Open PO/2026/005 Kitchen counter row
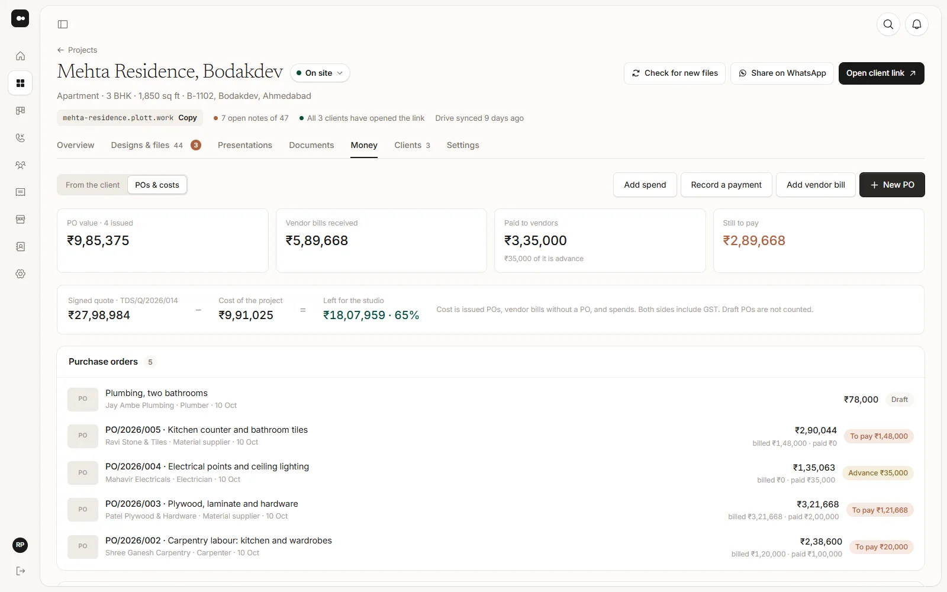The image size is (947, 592). click(491, 436)
